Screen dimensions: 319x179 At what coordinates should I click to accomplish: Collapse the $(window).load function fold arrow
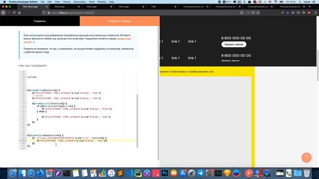[x=25, y=90]
